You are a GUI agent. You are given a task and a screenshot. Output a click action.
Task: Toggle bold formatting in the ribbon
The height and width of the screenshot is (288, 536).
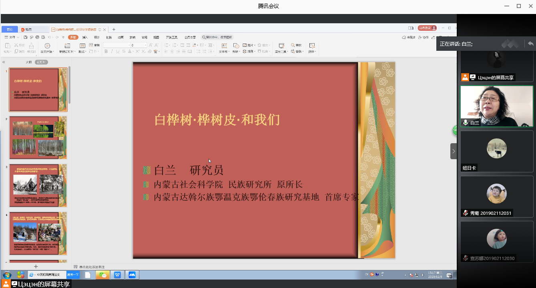[x=106, y=51]
